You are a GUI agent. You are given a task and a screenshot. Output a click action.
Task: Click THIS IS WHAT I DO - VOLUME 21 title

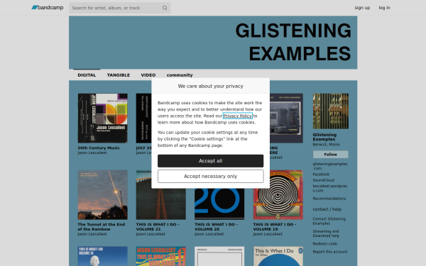158,227
